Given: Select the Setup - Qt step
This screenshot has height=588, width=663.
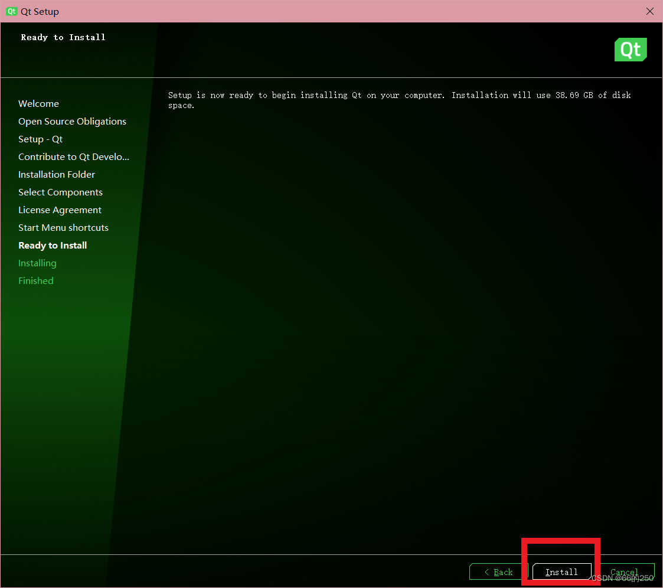Looking at the screenshot, I should point(40,139).
